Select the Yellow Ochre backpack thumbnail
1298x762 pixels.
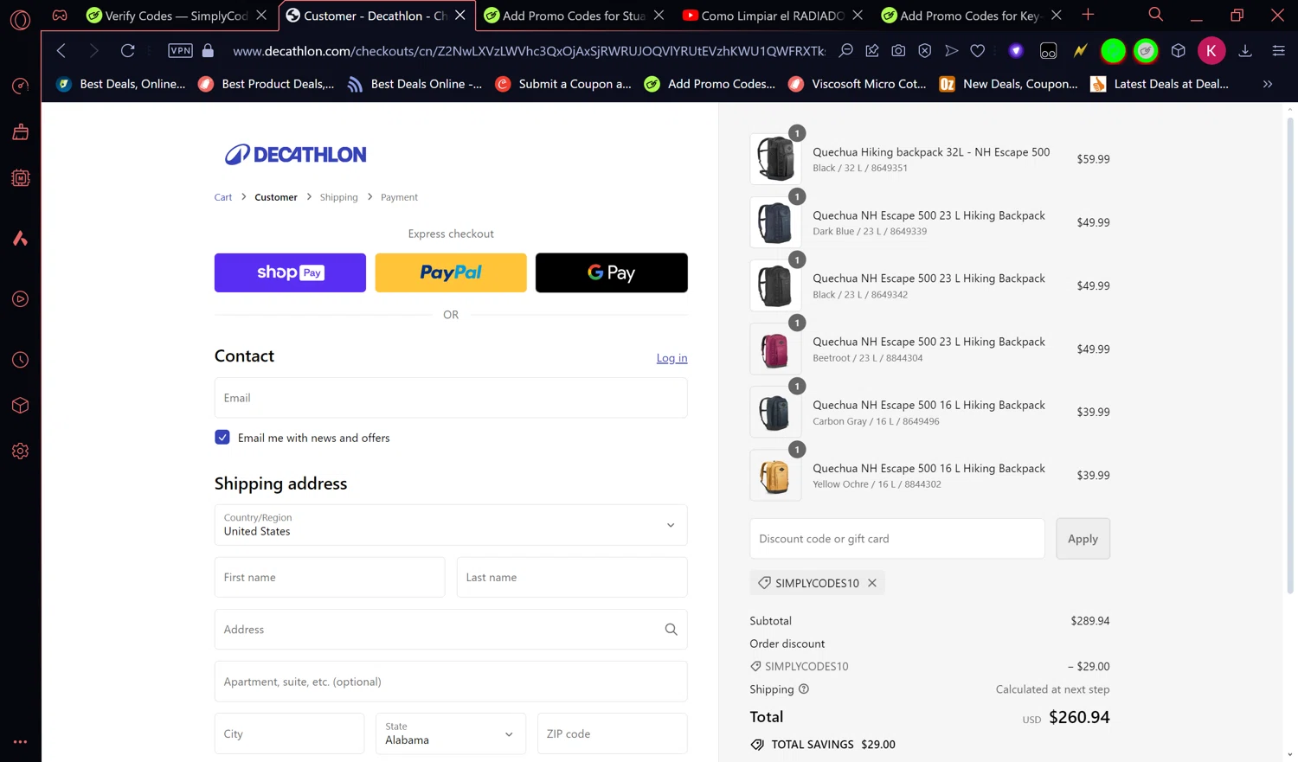[775, 475]
